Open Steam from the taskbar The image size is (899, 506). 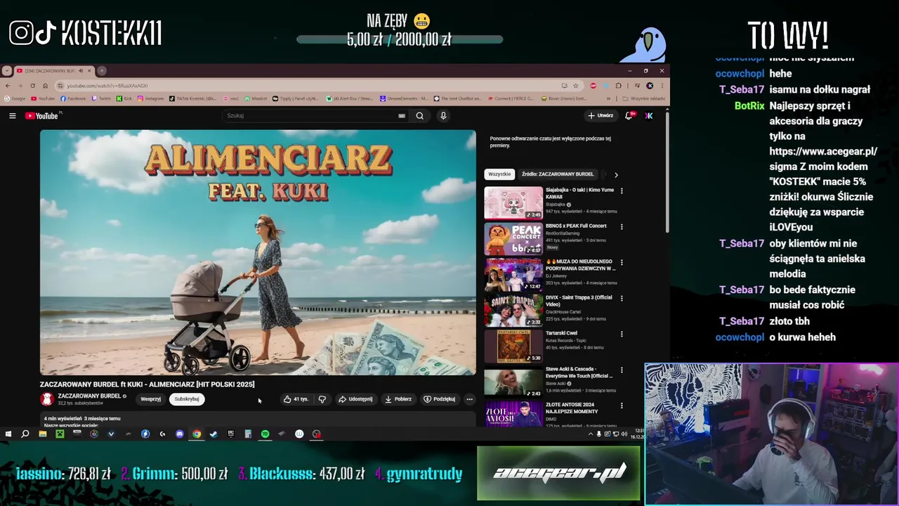(x=214, y=434)
